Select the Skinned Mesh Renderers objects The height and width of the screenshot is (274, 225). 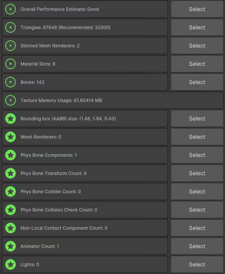click(197, 46)
